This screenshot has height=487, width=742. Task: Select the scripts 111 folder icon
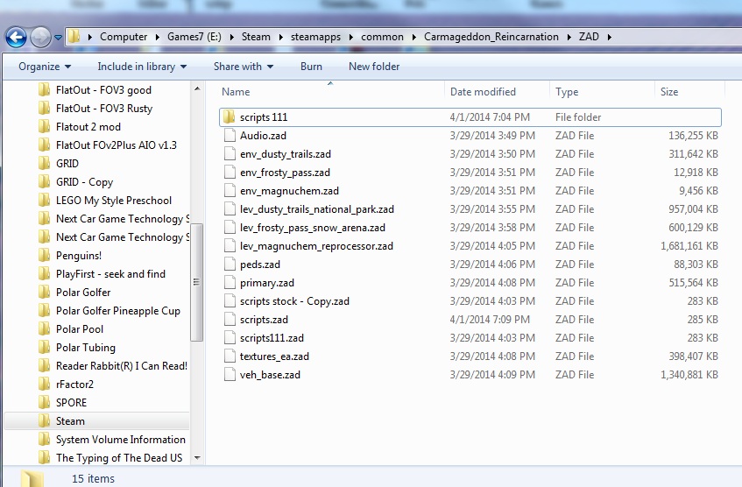(230, 116)
